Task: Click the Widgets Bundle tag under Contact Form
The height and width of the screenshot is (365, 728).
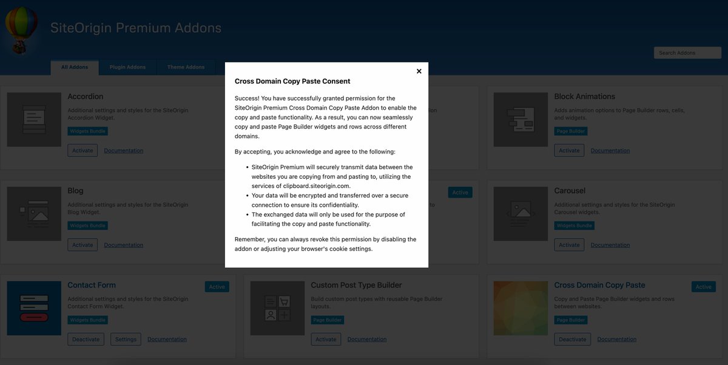Action: [88, 320]
